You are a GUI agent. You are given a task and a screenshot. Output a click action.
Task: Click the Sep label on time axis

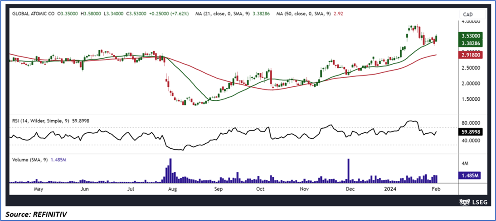(219, 189)
